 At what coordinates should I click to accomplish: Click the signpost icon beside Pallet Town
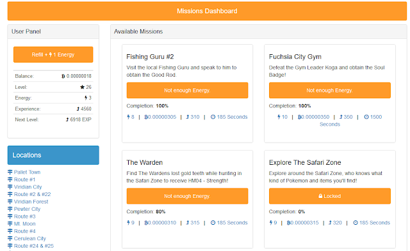pos(10,172)
